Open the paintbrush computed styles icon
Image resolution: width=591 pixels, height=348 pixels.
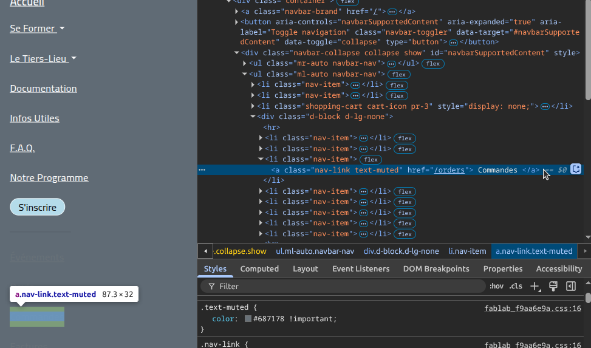(x=553, y=286)
